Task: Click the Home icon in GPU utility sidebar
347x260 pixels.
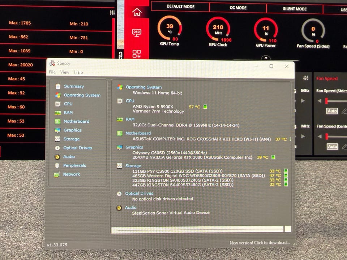Action: [137, 12]
